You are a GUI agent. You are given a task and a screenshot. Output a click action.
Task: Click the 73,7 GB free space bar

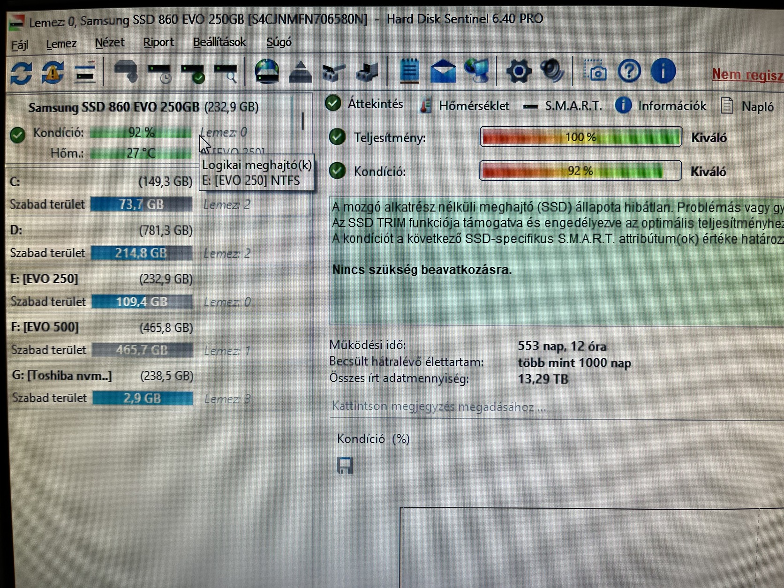pos(141,204)
